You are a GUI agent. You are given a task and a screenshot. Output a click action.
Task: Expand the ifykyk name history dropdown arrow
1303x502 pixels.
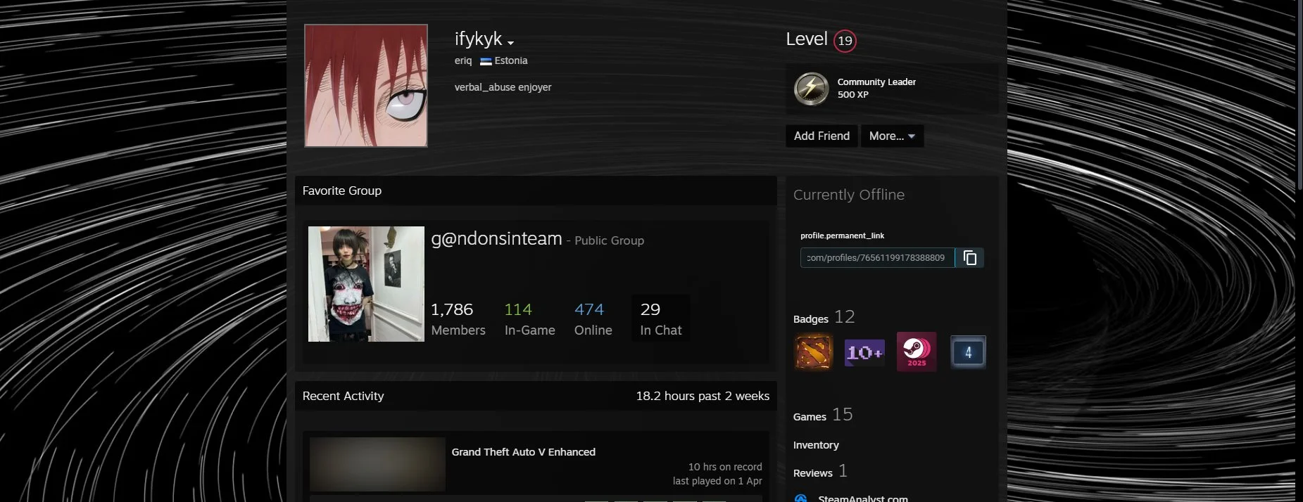(x=510, y=43)
